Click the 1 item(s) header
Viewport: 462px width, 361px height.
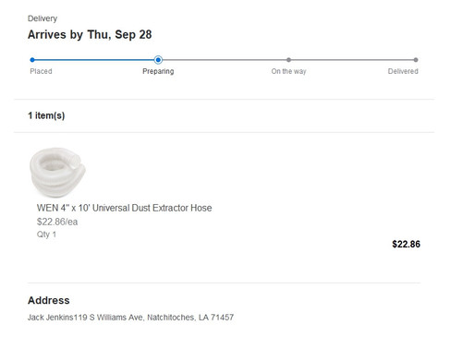coord(46,115)
